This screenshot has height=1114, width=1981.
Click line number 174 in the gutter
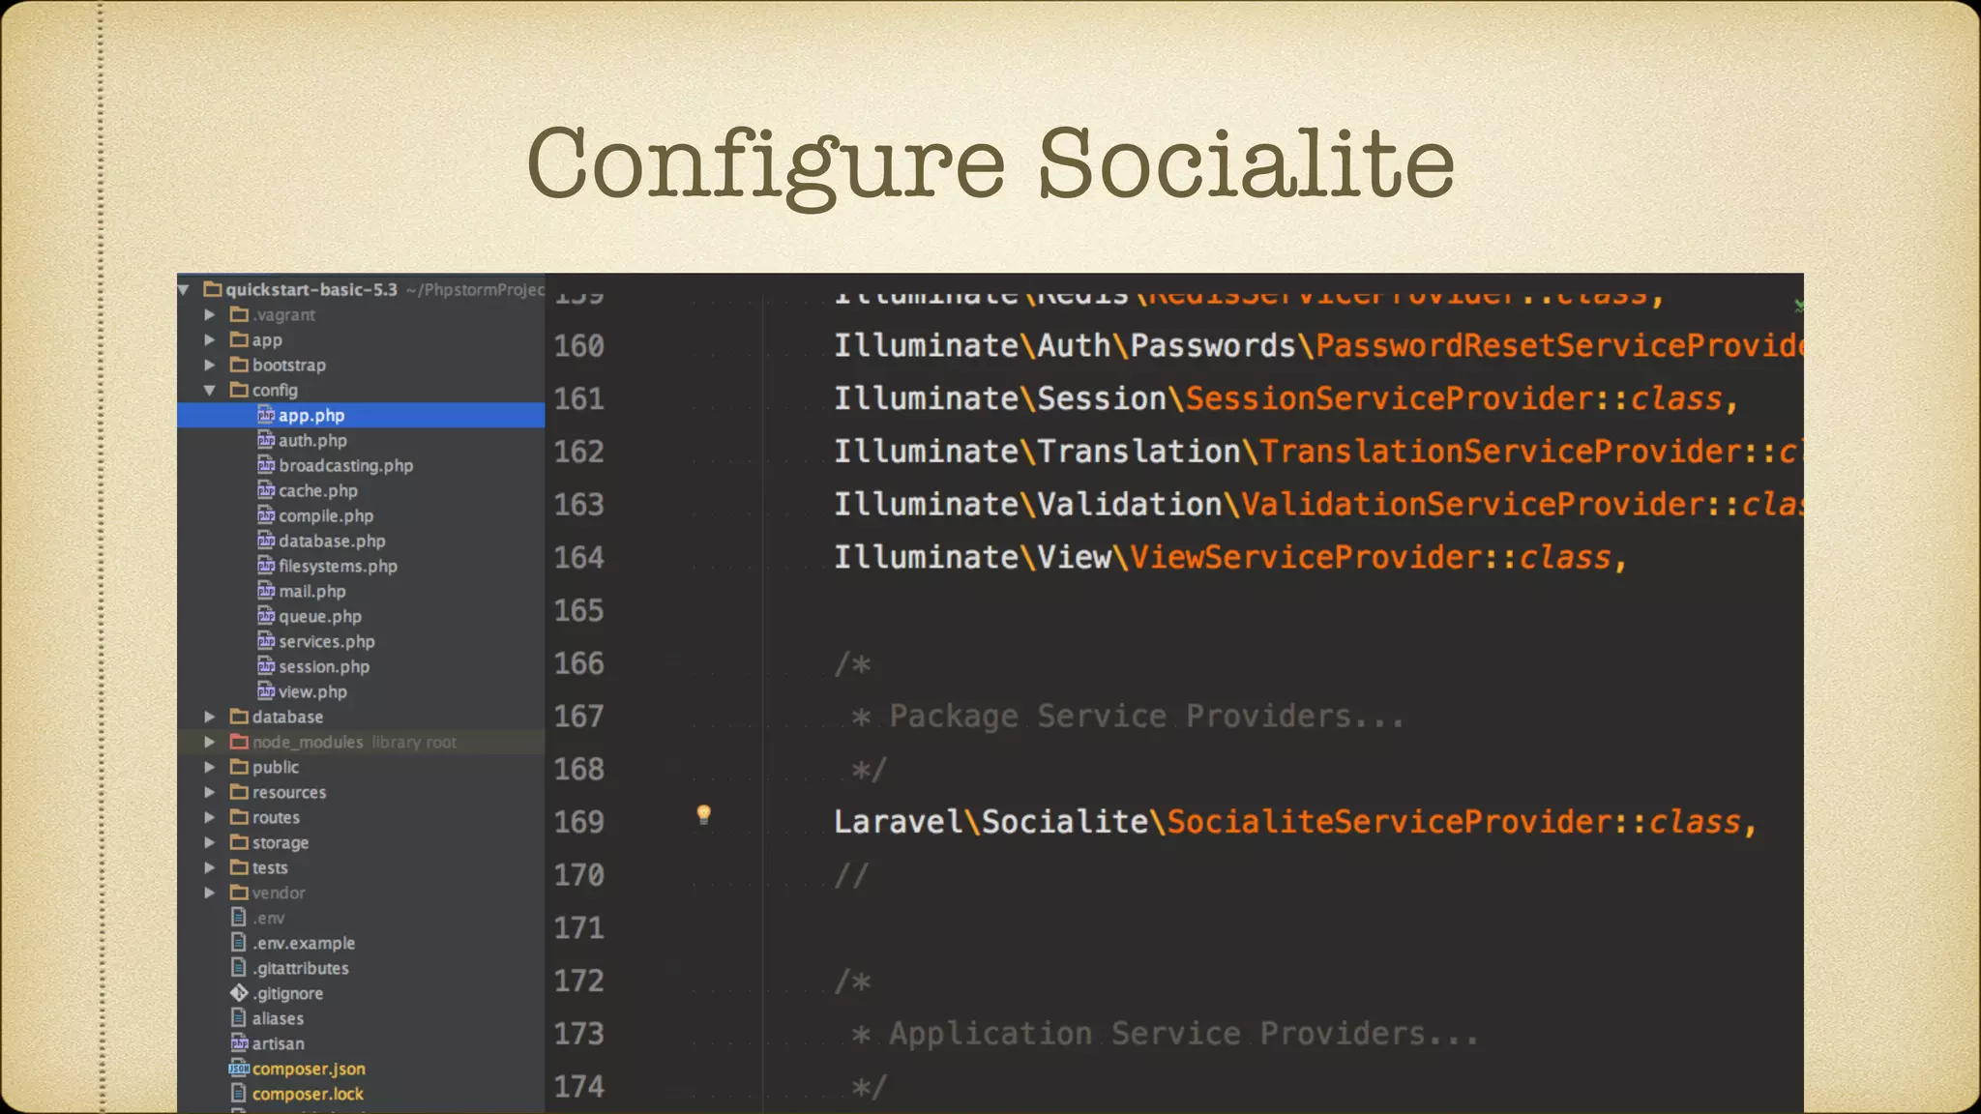[x=578, y=1087]
